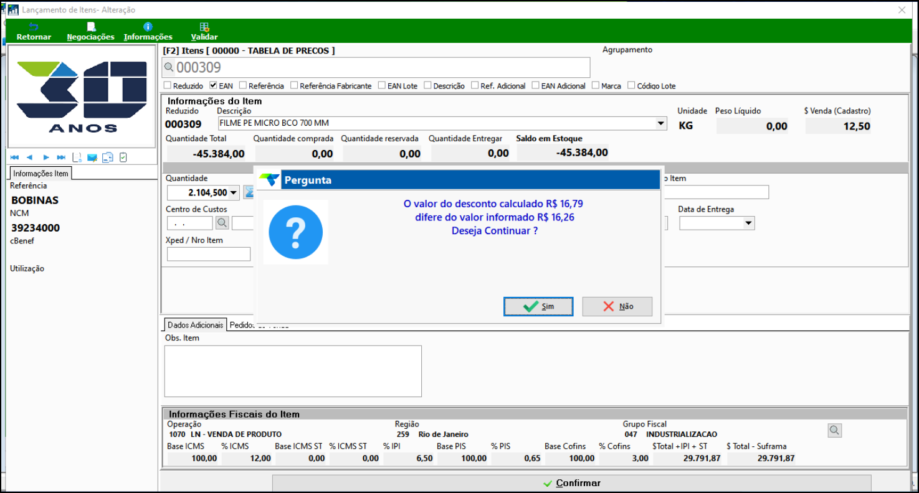Viewport: 919px width, 493px height.
Task: Click the INDUSTRIALIZACAO fiscal group text
Action: tap(682, 434)
